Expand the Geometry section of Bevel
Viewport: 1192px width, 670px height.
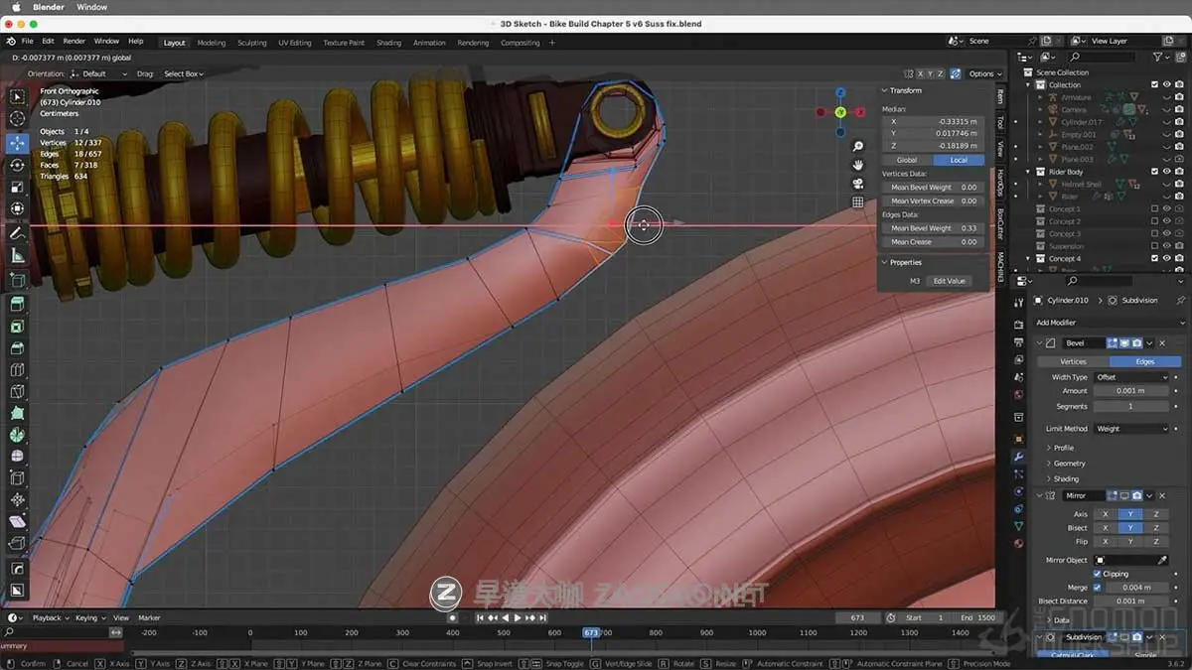point(1069,464)
